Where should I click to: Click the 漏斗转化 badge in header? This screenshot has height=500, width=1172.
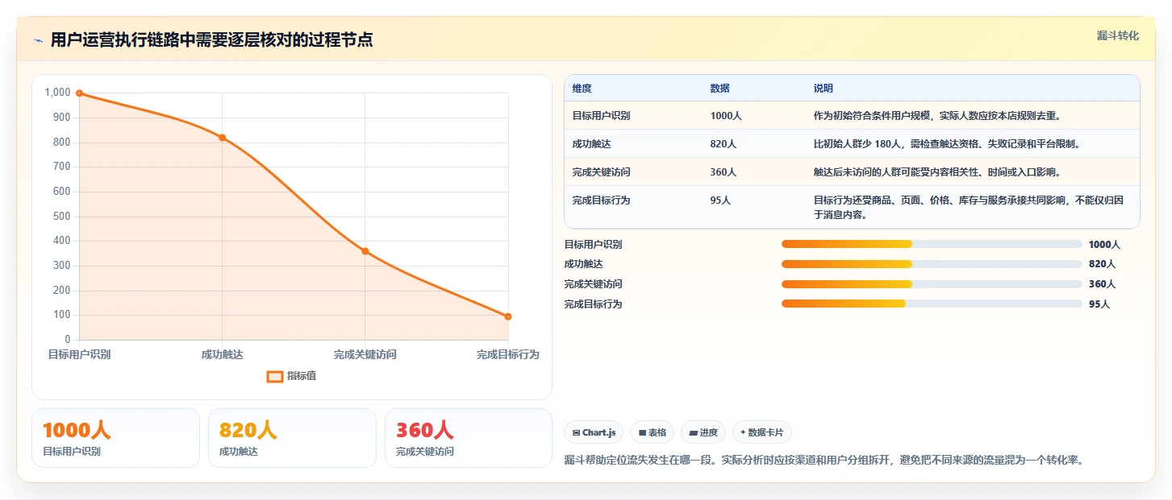[1118, 35]
